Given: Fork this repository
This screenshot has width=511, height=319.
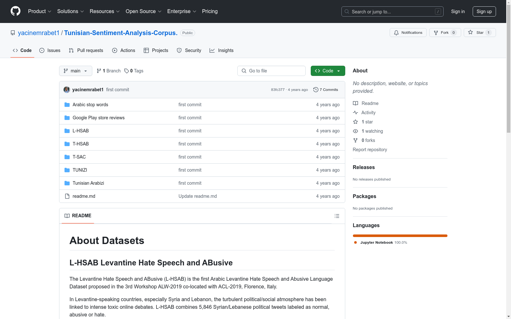Looking at the screenshot, I should pyautogui.click(x=445, y=33).
